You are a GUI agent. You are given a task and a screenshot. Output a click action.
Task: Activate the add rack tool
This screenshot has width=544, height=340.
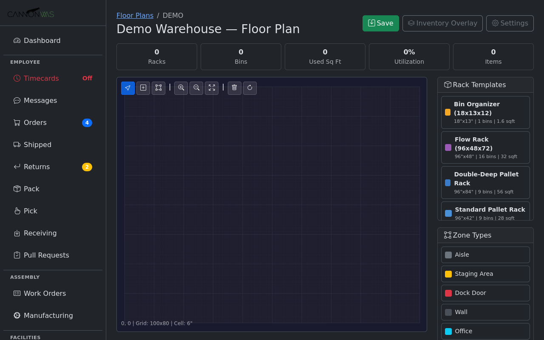(x=143, y=88)
